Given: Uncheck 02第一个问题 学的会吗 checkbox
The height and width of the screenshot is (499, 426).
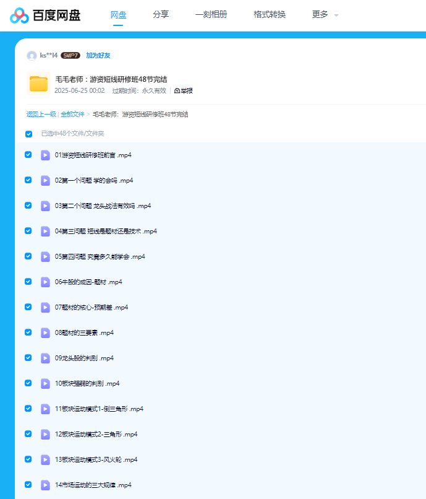Looking at the screenshot, I should [28, 180].
